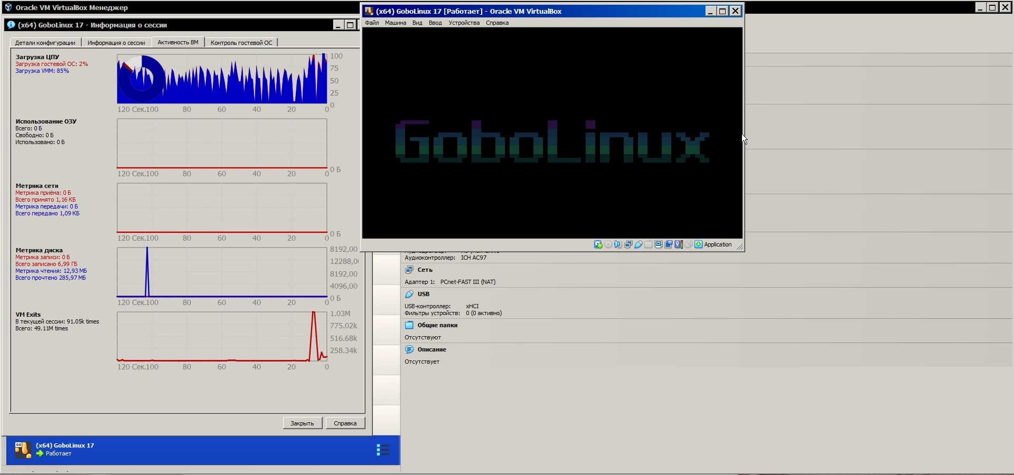
Task: Click the VM Exits graph
Action: (x=222, y=337)
